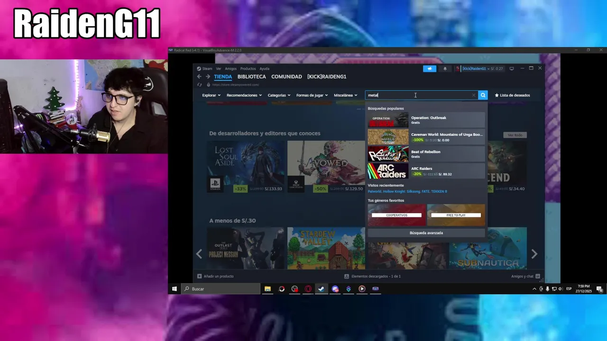This screenshot has height=341, width=607.
Task: Click the Steam taskbar icon
Action: (x=322, y=289)
